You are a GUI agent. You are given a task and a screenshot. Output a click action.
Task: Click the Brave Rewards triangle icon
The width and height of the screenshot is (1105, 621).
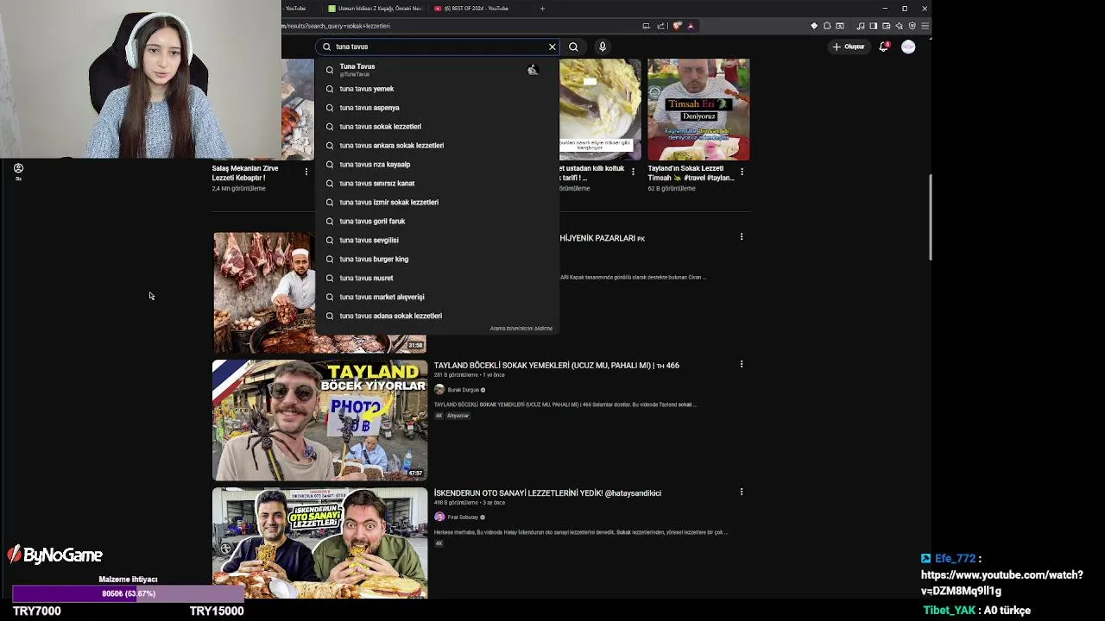(x=691, y=26)
